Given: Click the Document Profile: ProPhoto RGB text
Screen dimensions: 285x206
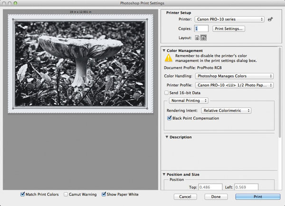Looking at the screenshot, I should [193, 68].
